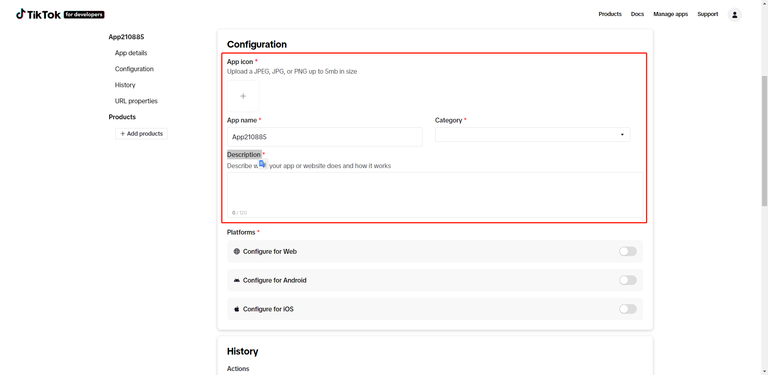Click the Products sidebar heading
This screenshot has width=768, height=375.
pyautogui.click(x=122, y=117)
